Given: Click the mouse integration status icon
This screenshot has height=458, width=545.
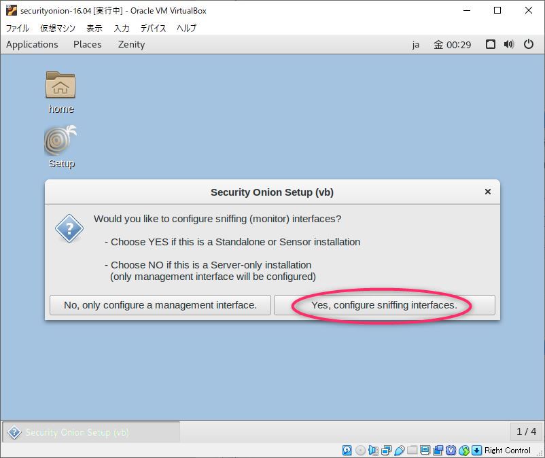Looking at the screenshot, I should (464, 451).
